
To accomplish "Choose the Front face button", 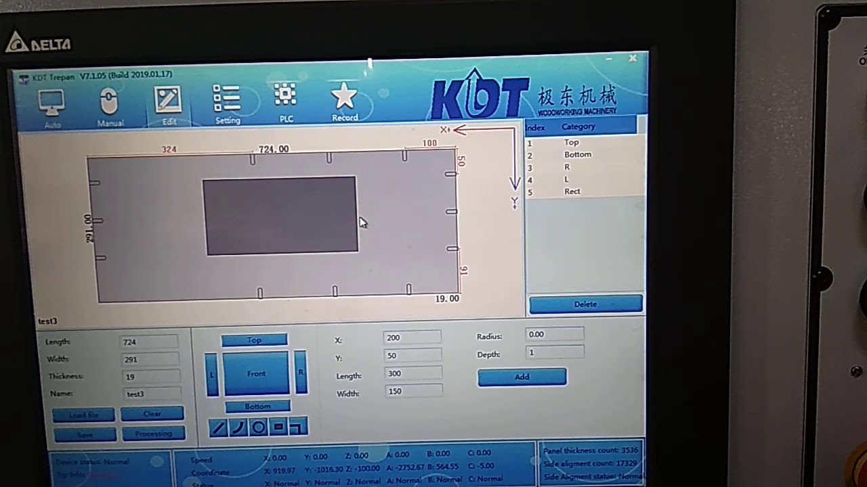I will [x=256, y=373].
